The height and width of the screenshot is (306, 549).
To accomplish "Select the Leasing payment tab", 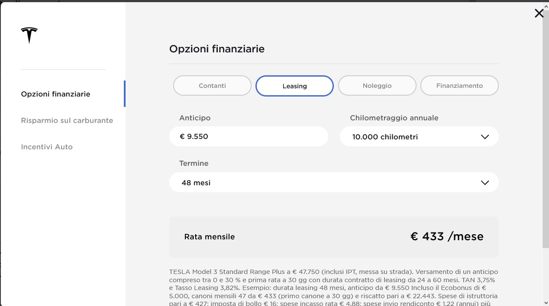I will [x=294, y=86].
